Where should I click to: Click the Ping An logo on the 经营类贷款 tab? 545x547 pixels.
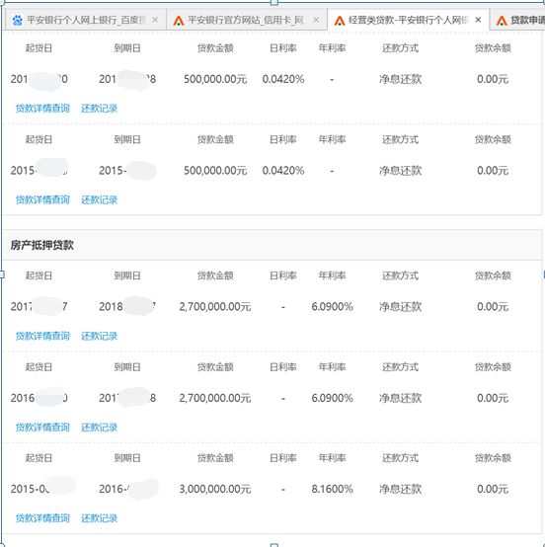[340, 21]
